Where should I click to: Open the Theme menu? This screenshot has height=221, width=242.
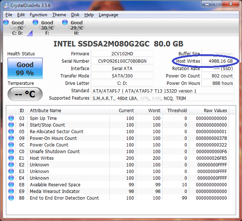point(59,15)
